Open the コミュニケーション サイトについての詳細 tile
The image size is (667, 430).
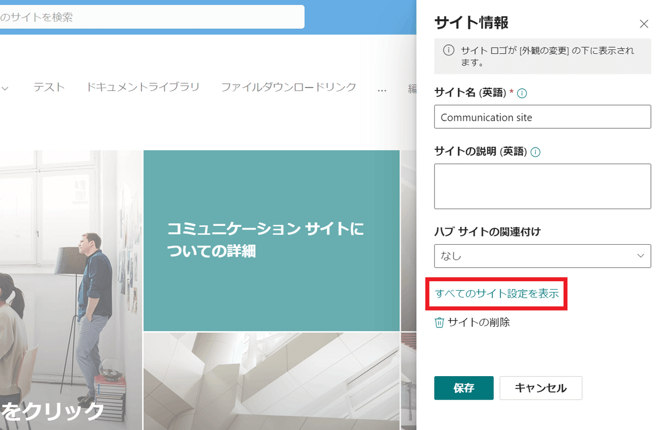(271, 241)
